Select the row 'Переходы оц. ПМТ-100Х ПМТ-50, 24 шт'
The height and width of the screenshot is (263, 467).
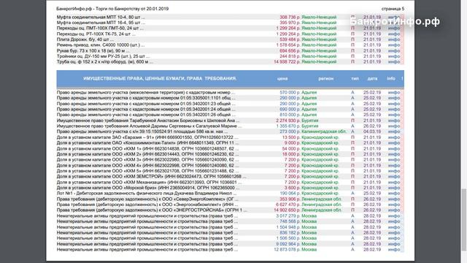(231, 28)
